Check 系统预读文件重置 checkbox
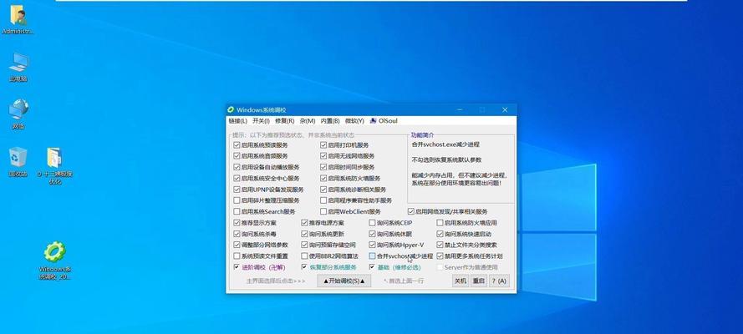 tap(237, 256)
